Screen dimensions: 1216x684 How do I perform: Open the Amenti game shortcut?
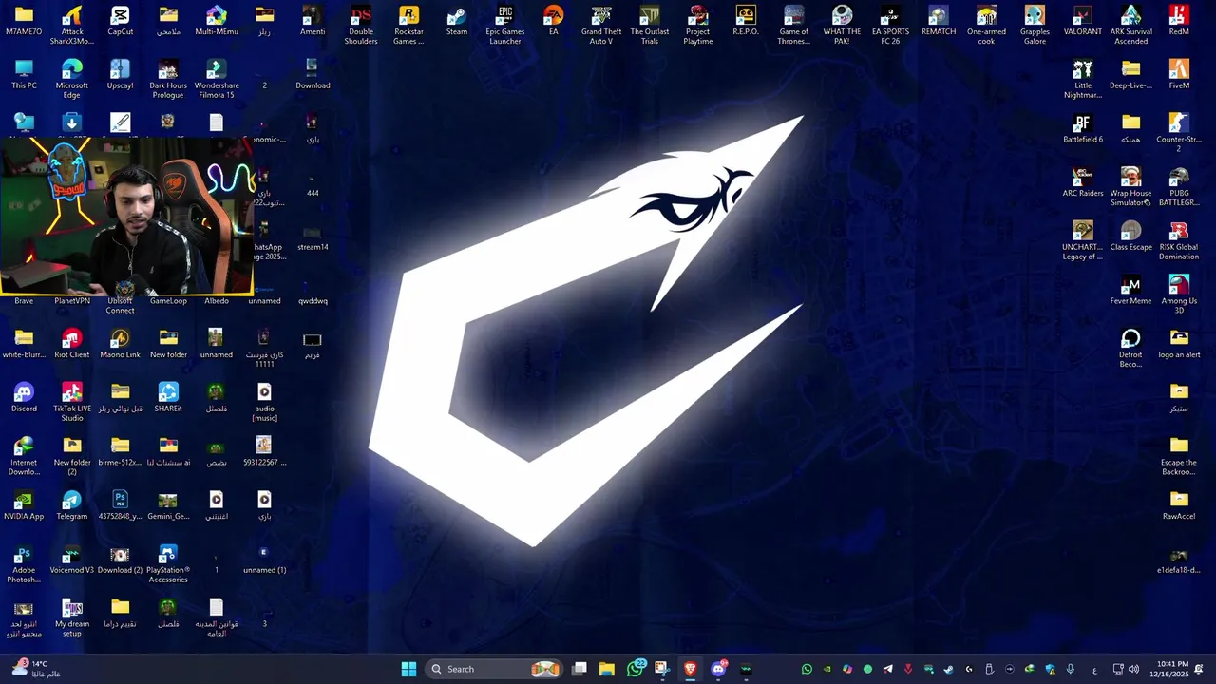coord(313,21)
